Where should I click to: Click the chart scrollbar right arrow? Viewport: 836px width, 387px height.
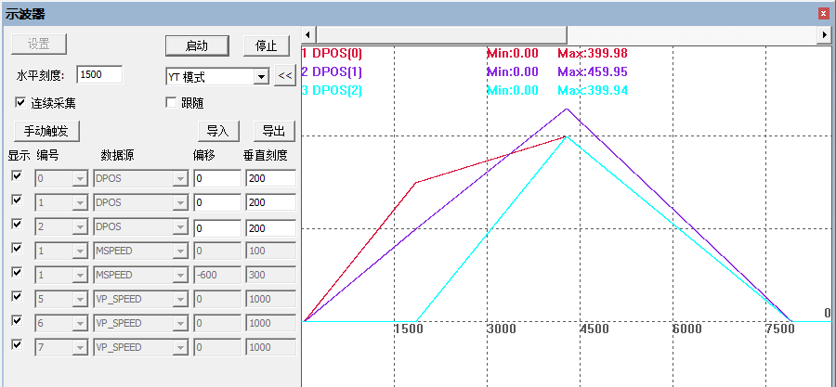(826, 34)
